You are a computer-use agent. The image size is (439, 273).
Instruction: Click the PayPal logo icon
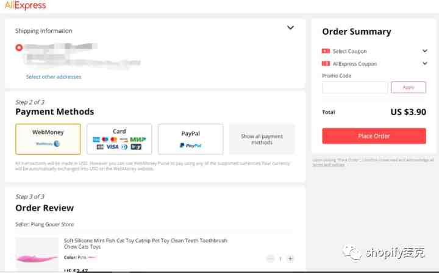[191, 146]
